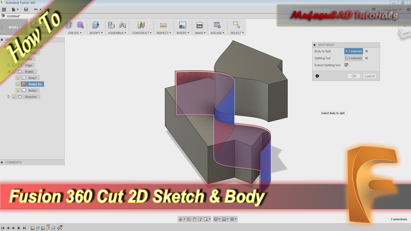Click the first sketch feature in timeline
The image size is (411, 231).
[32, 228]
